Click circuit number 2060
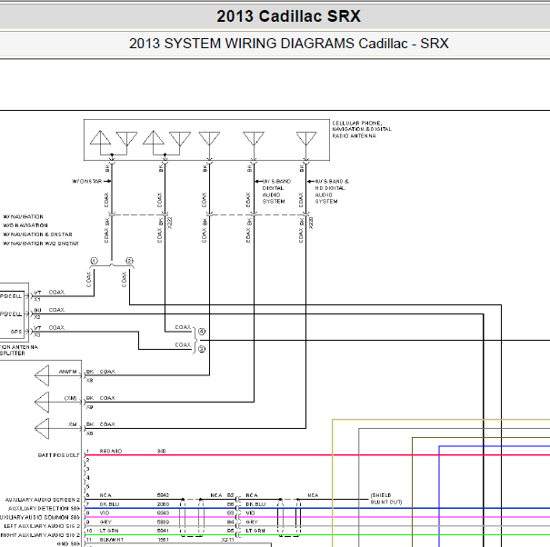 coord(163,504)
